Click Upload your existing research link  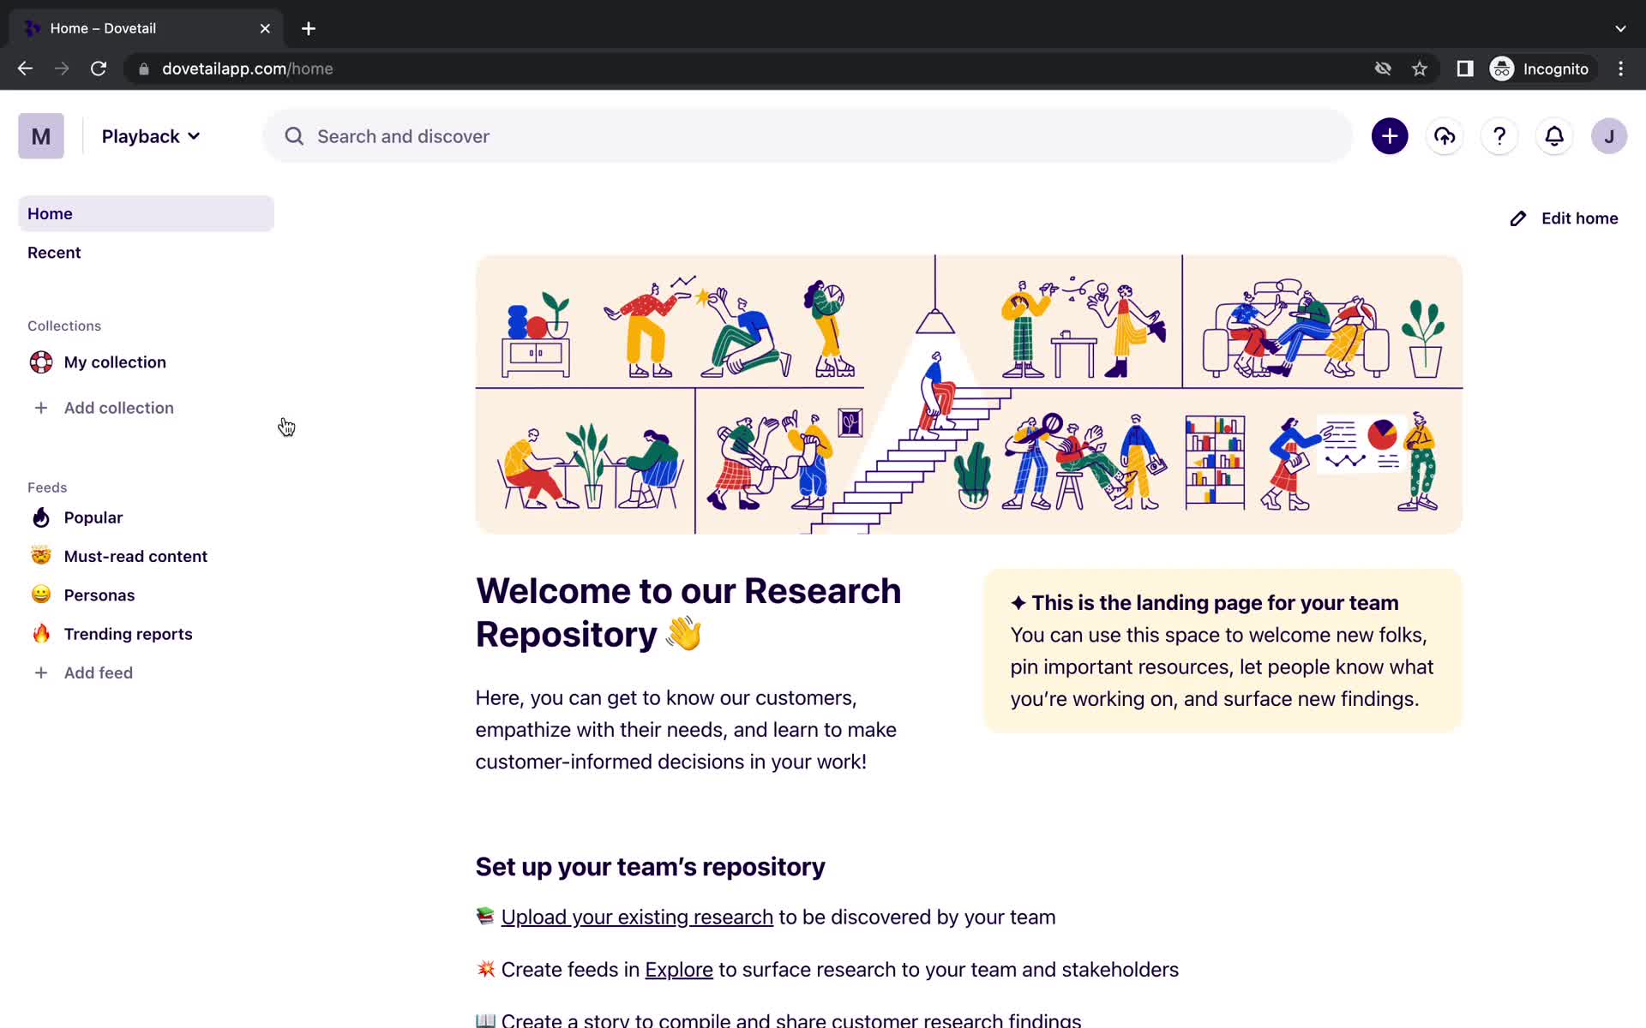click(636, 917)
